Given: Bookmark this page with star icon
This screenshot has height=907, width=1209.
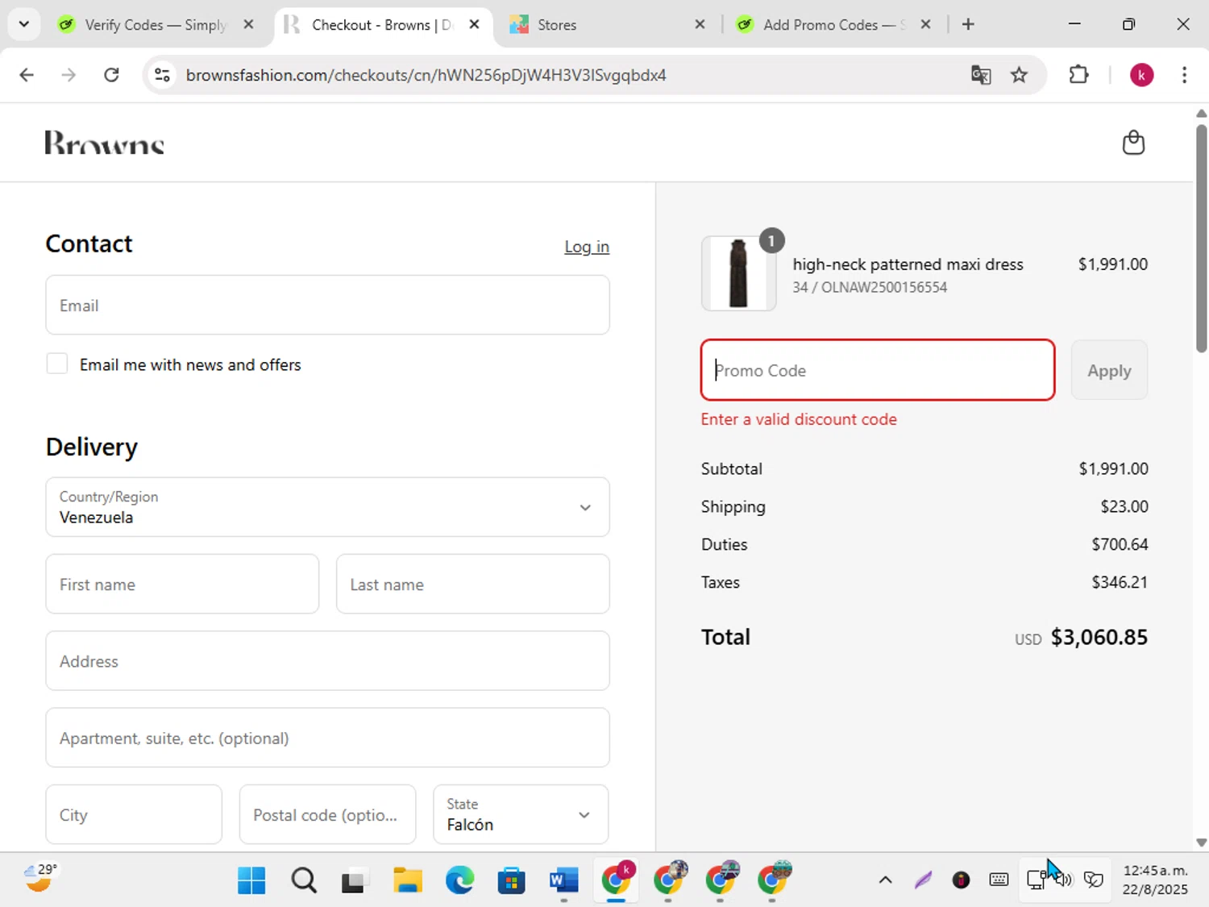Looking at the screenshot, I should pos(1020,75).
